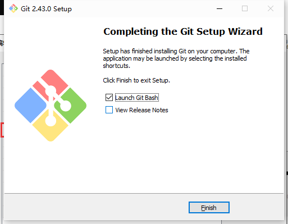Select the Launch Git Bash label text
288x224 pixels.
point(137,98)
